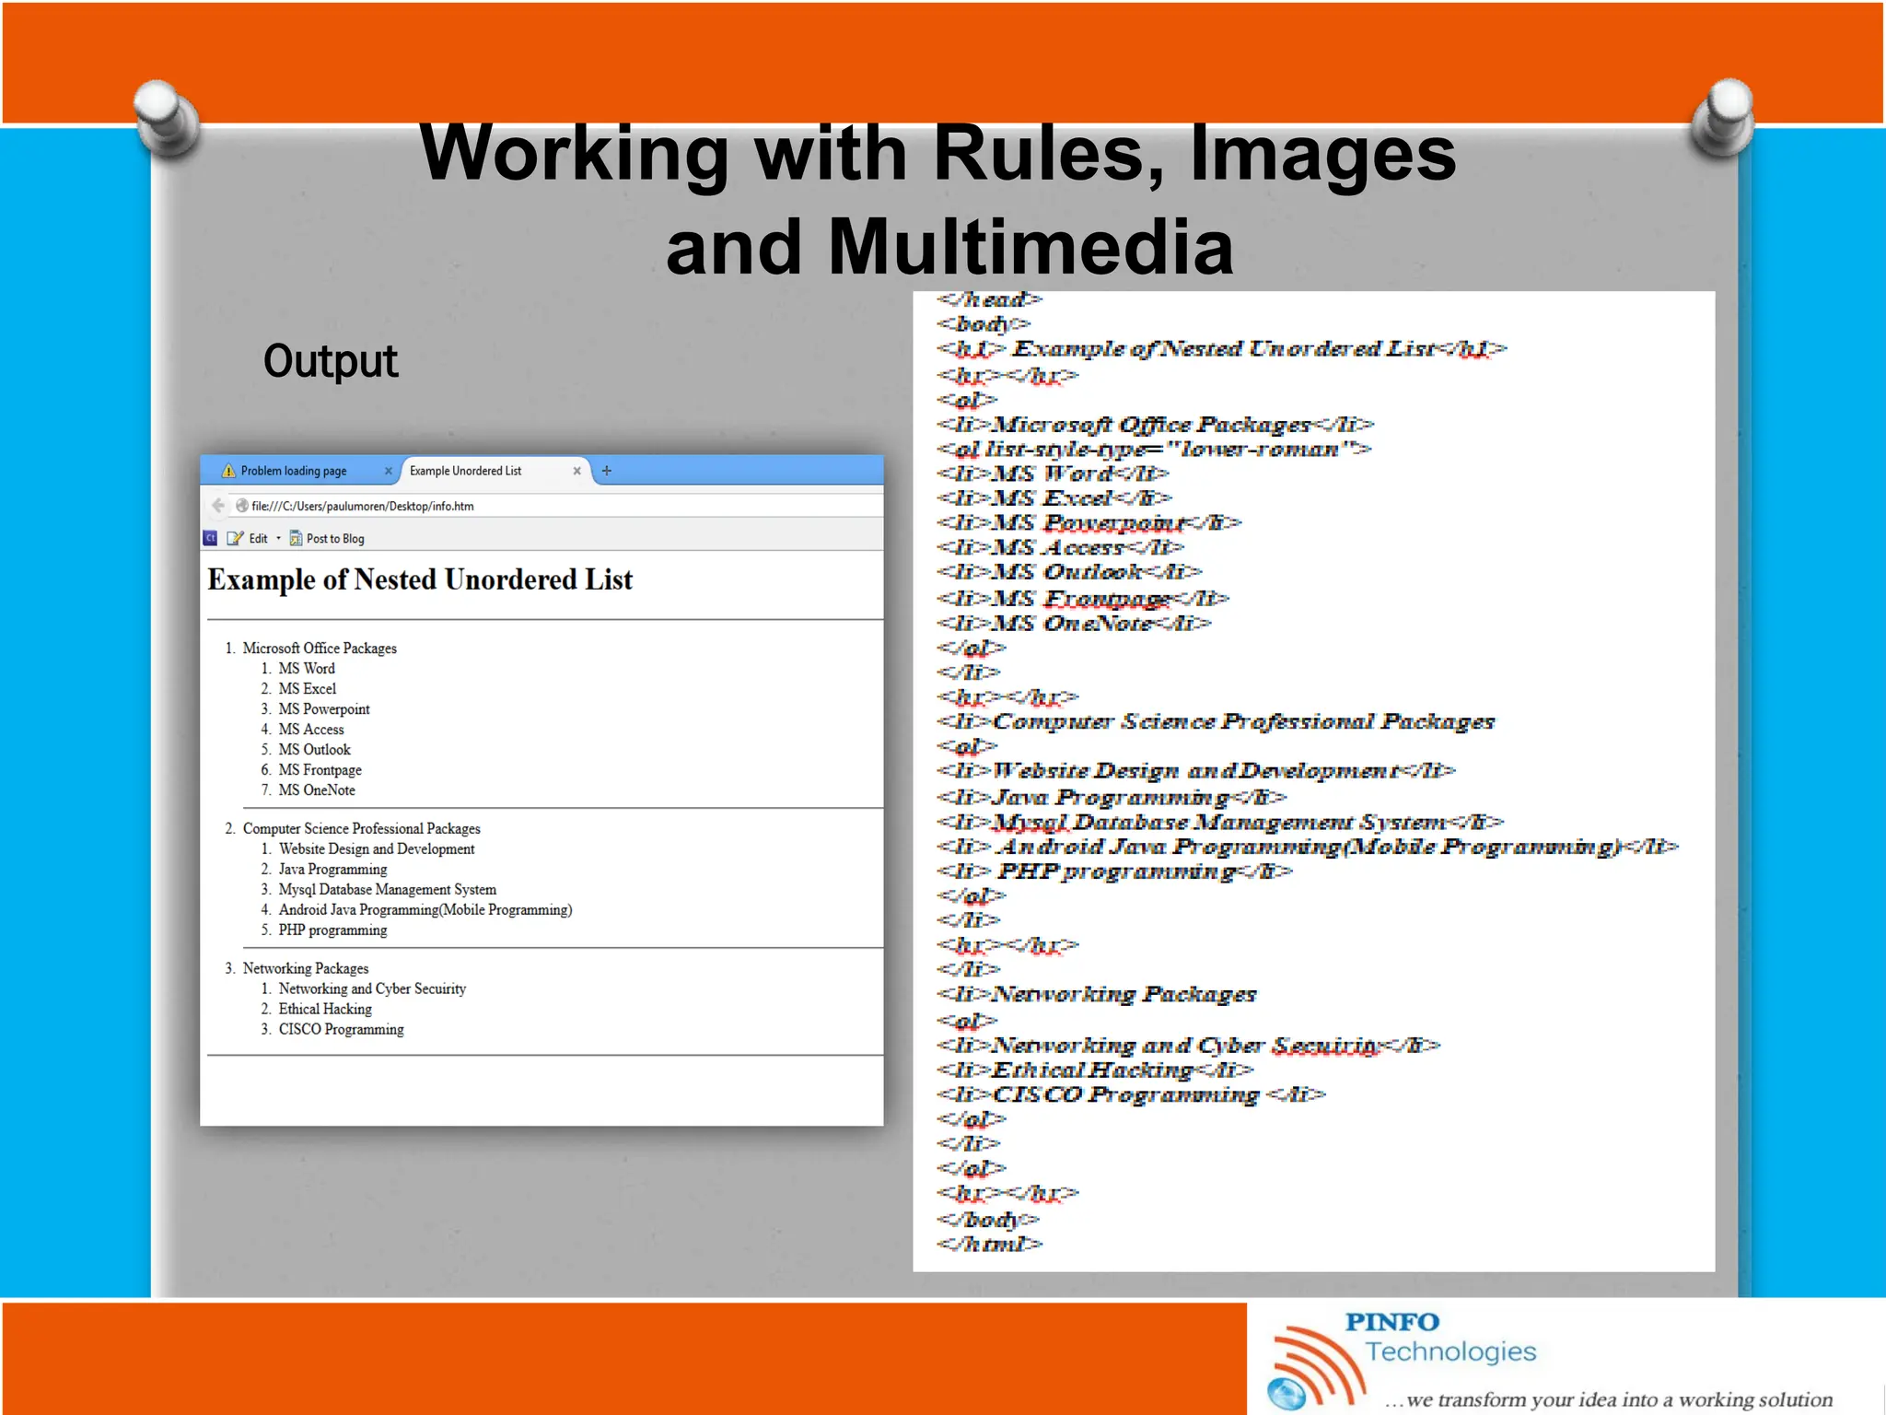1886x1415 pixels.
Task: Click 'Ethical Hacking' in the output list
Action: [325, 1010]
